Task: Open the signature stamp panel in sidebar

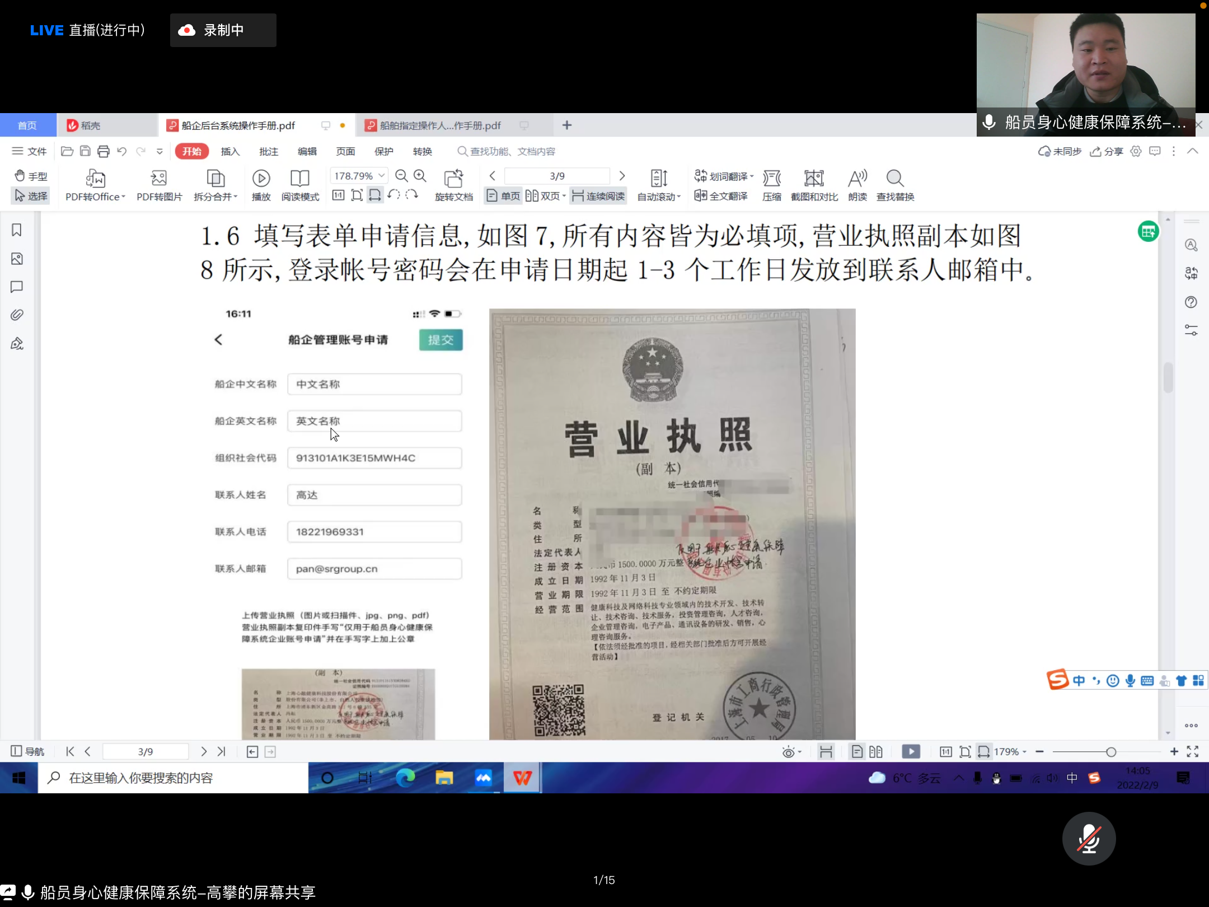Action: pyautogui.click(x=17, y=343)
